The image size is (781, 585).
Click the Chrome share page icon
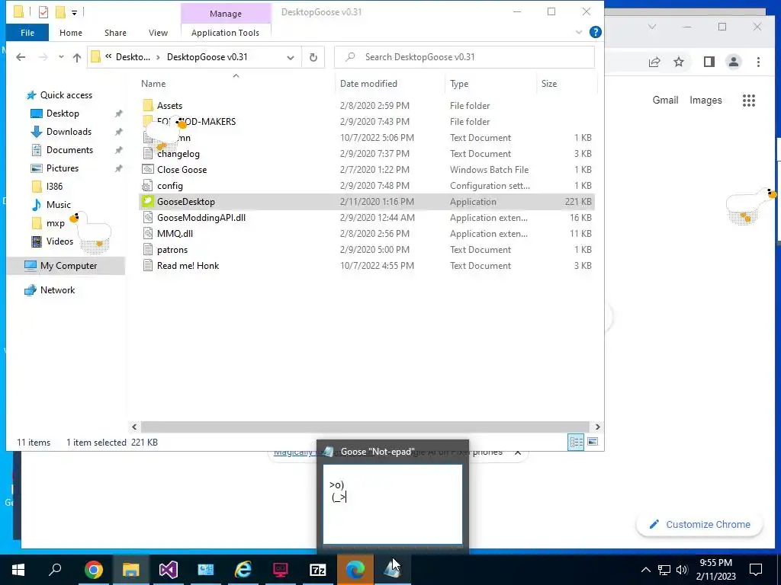[654, 62]
